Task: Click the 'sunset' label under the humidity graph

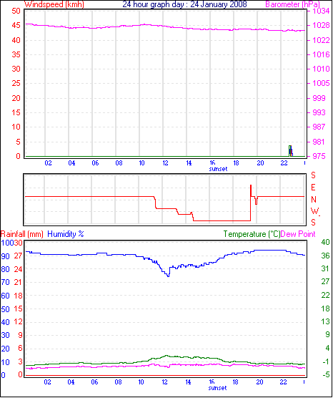Action: (x=217, y=388)
